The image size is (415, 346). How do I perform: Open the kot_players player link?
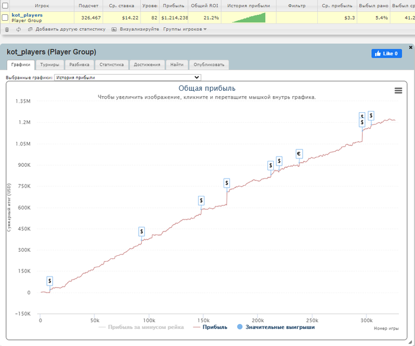click(x=27, y=15)
